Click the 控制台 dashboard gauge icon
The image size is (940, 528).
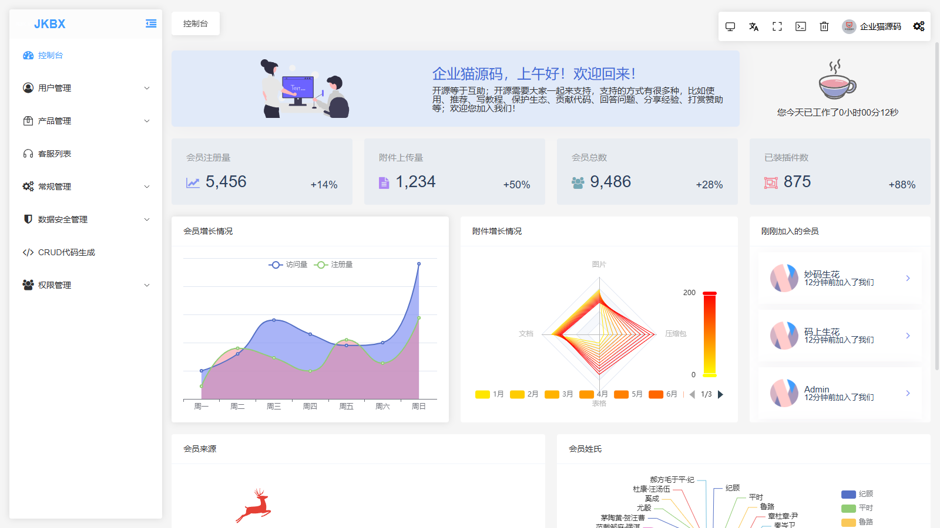28,55
